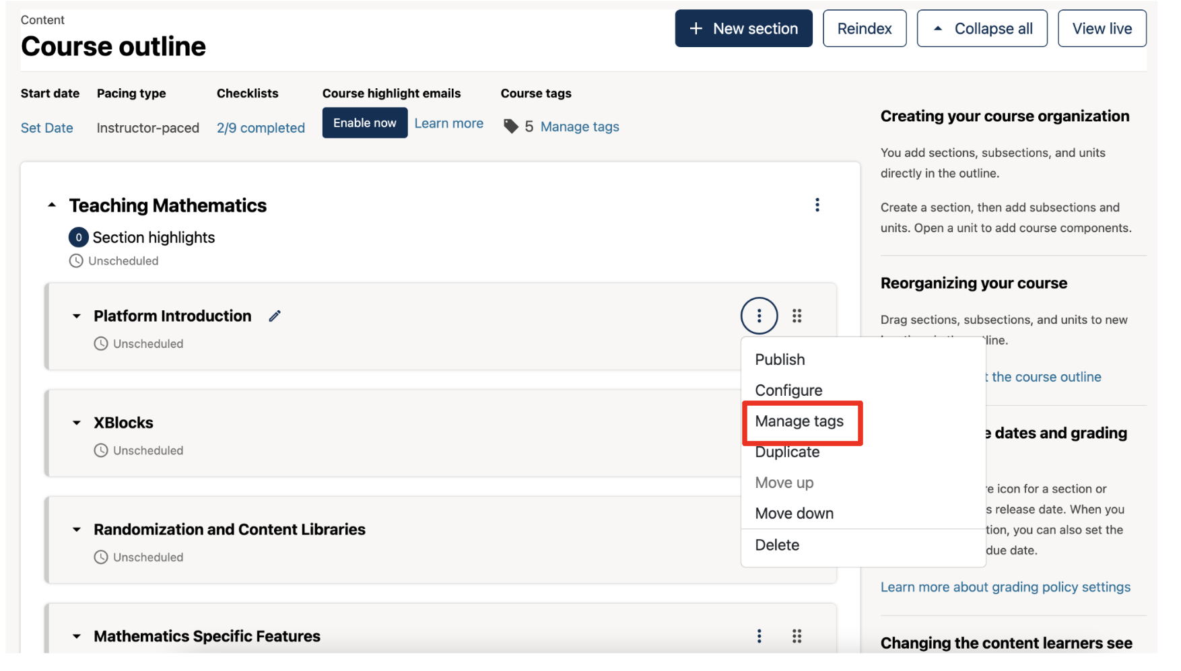The width and height of the screenshot is (1181, 671).
Task: Expand the Mathematics Specific Features subsection
Action: click(77, 637)
